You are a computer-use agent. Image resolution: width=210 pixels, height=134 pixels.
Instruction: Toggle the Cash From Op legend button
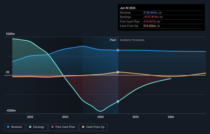[x=93, y=127]
